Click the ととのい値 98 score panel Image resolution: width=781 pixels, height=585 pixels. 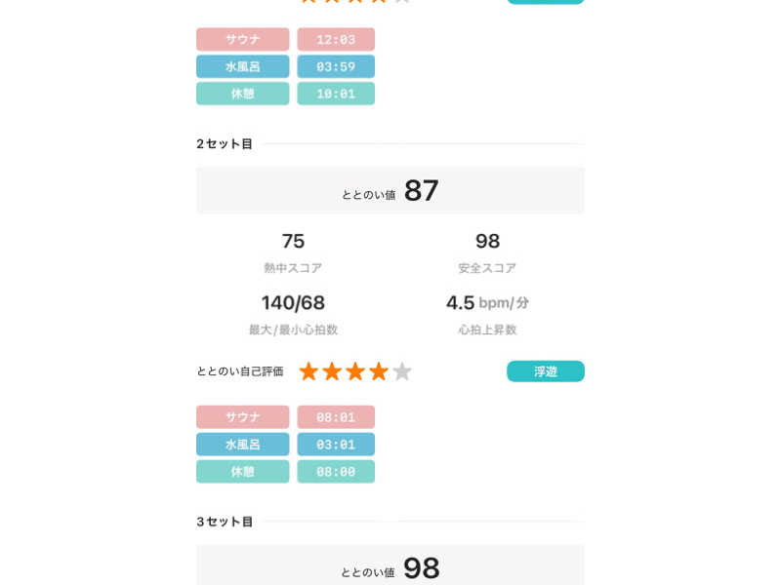point(390,565)
